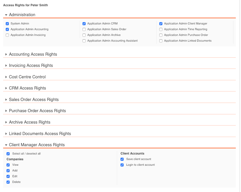Uncheck Save client account permission
Viewport: 241px width, 192px height.
[x=122, y=159]
